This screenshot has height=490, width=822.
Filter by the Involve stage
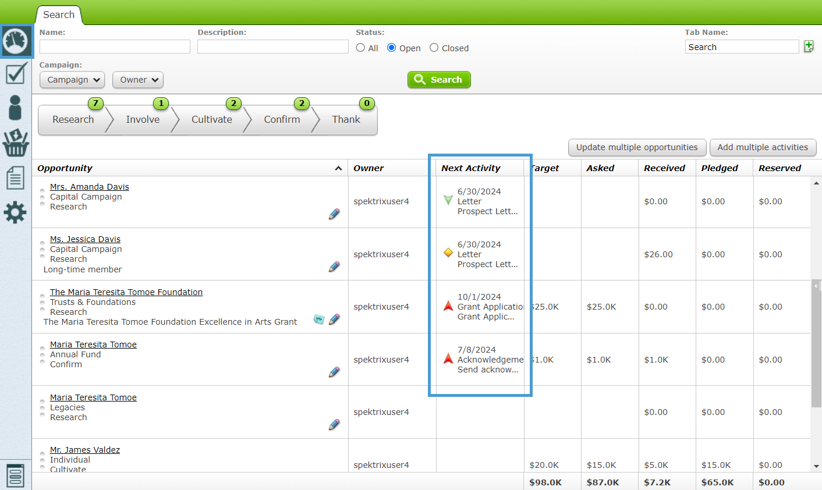tap(143, 119)
